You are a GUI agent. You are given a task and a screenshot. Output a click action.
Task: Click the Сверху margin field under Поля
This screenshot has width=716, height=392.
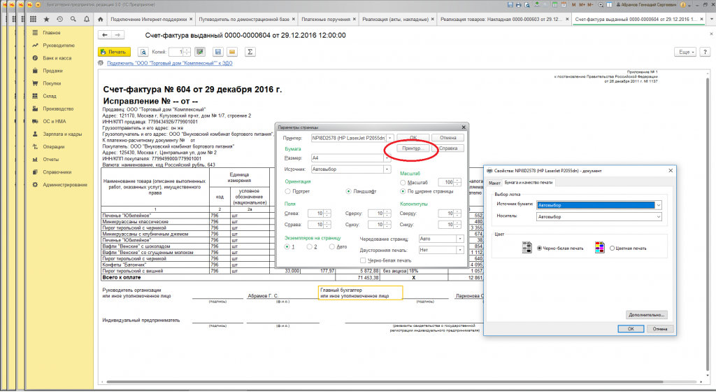[x=375, y=213]
